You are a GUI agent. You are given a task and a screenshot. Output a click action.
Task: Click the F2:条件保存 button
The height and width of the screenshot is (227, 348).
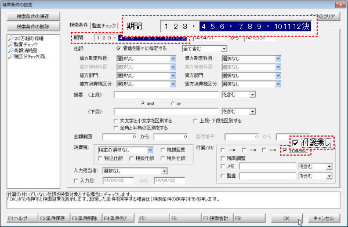(x=54, y=218)
